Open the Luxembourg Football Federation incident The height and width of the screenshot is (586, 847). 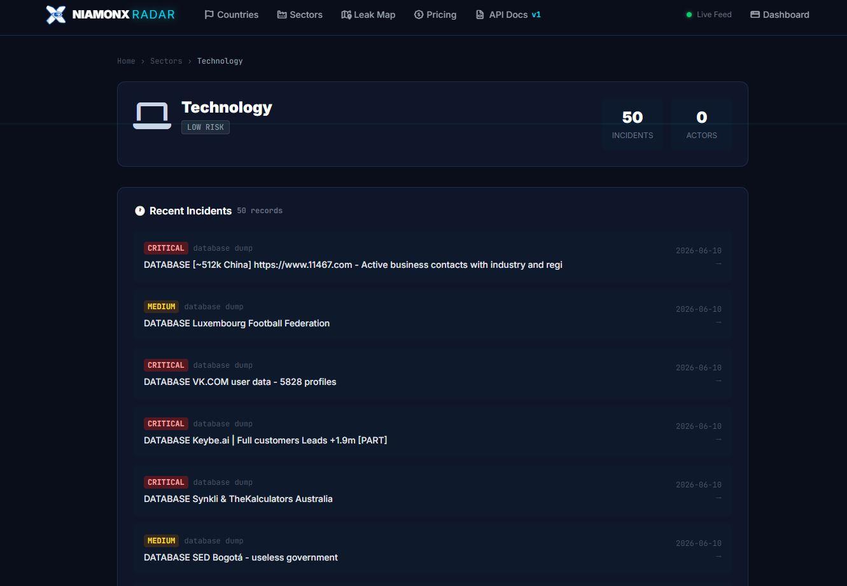(433, 316)
